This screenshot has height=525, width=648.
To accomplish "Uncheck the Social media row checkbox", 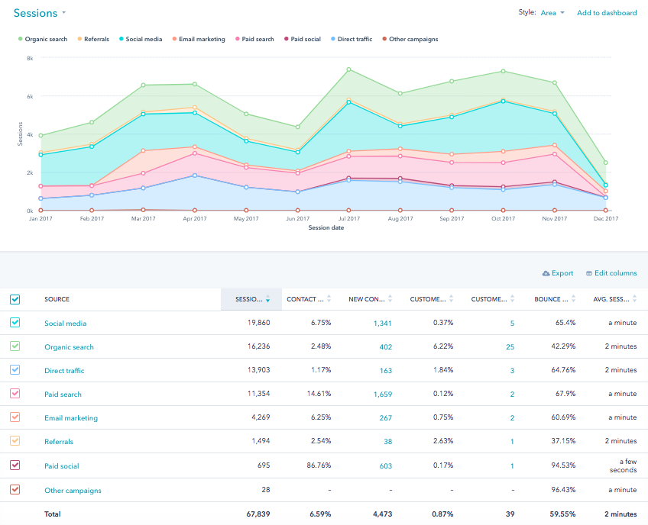I will (15, 322).
